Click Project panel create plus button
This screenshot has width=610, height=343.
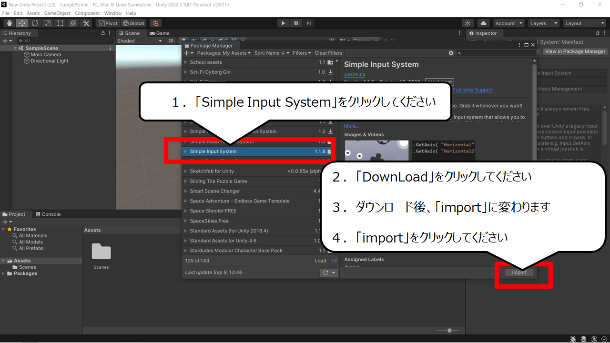coord(6,222)
